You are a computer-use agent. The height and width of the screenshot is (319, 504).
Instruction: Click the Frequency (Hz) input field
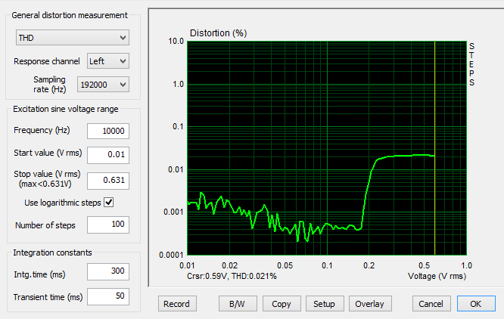[x=108, y=131]
